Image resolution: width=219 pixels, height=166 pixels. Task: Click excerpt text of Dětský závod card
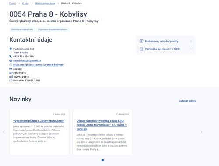click(x=102, y=142)
